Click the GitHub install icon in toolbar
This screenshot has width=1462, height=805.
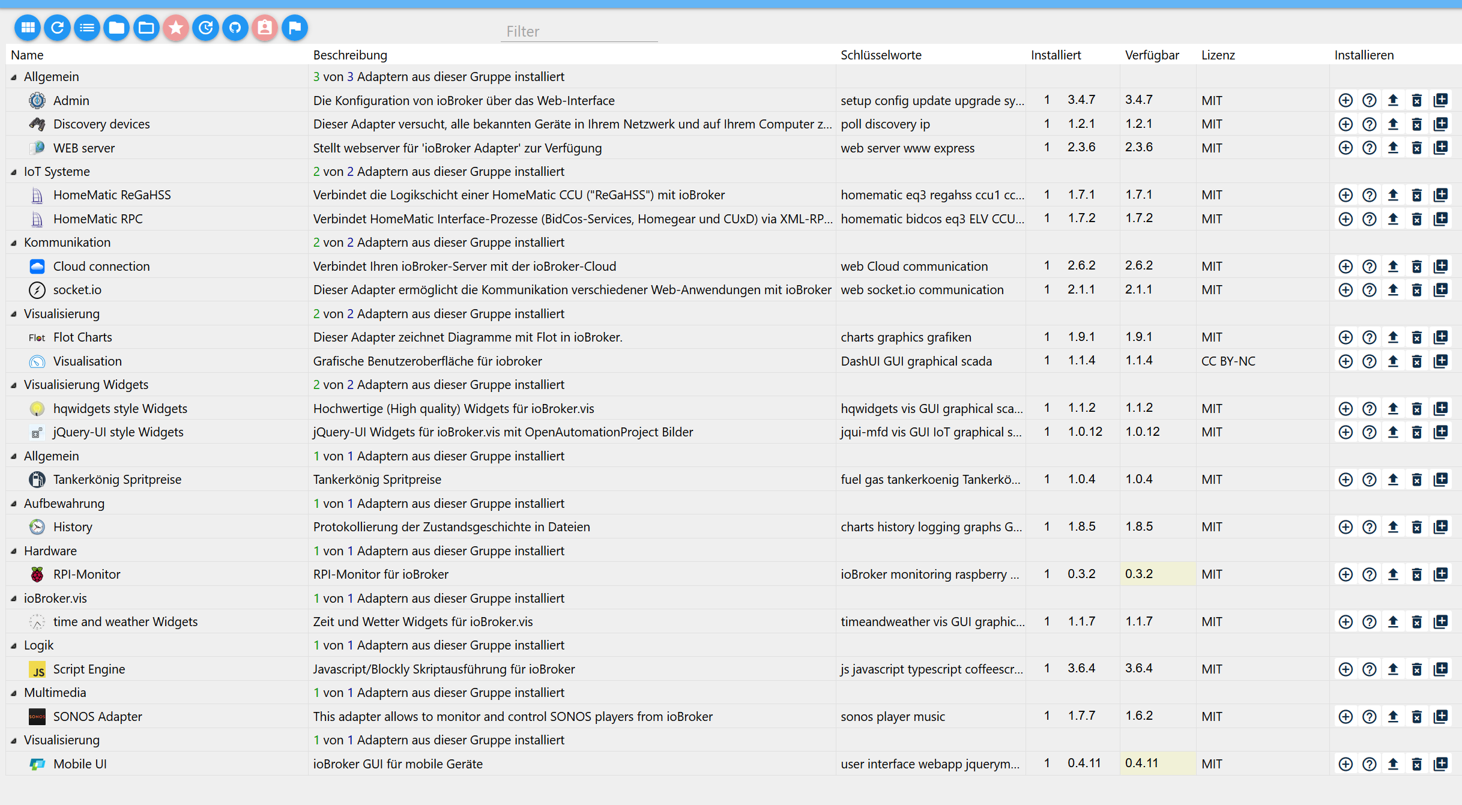click(235, 28)
